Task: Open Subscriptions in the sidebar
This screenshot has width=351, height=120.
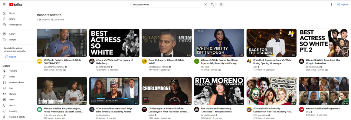Action: tap(15, 25)
